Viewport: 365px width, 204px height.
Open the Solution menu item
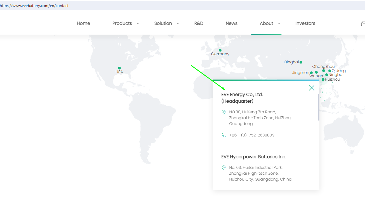tap(163, 23)
